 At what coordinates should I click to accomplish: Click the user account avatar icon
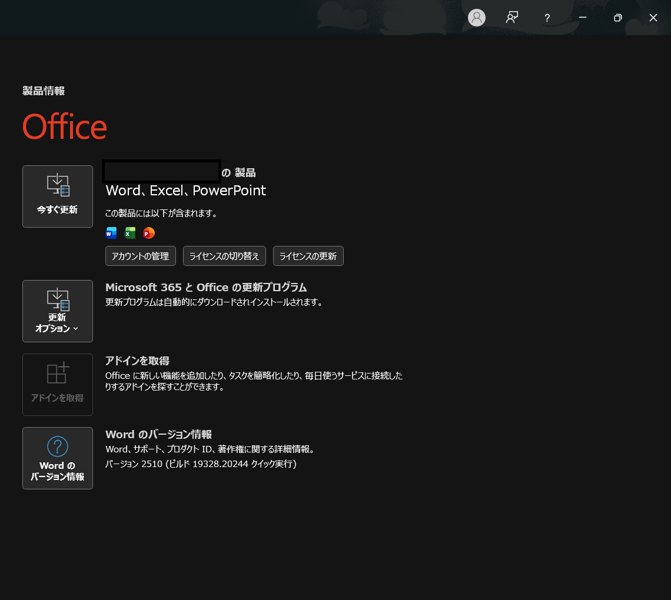476,18
